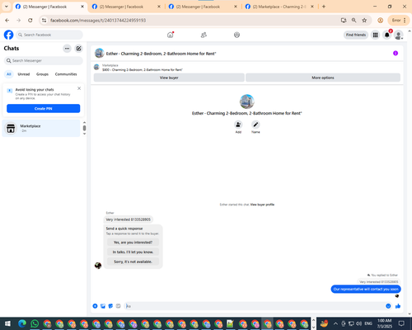Select the Unread chats filter
Image resolution: width=412 pixels, height=330 pixels.
tap(24, 74)
